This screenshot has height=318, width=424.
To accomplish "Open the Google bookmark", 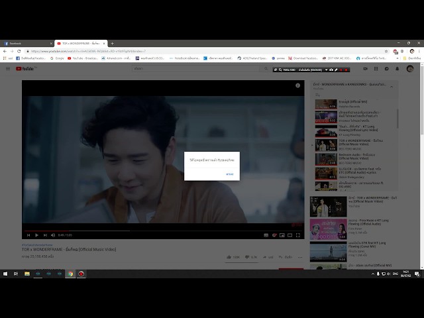I will coord(58,58).
